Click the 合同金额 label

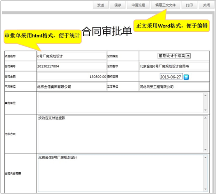coord(10,76)
